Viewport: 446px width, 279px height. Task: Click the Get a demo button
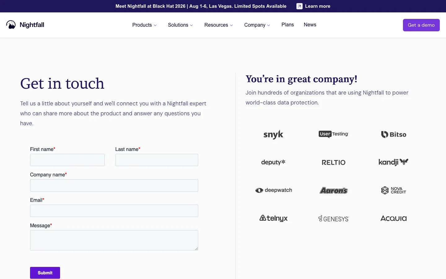pos(421,25)
